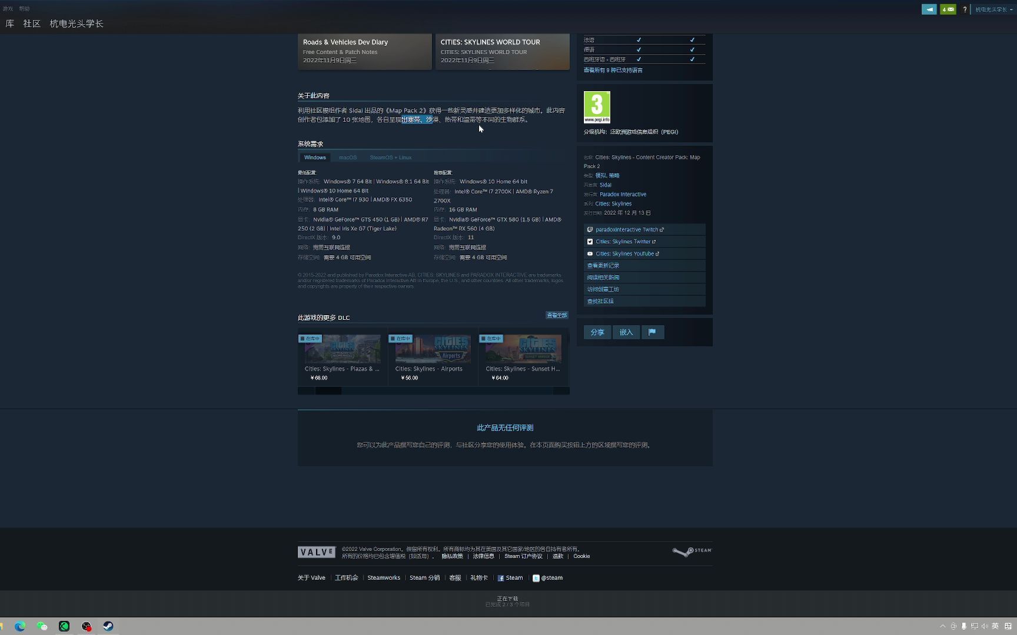Click the question mark help icon
Viewport: 1017px width, 635px height.
(x=965, y=9)
